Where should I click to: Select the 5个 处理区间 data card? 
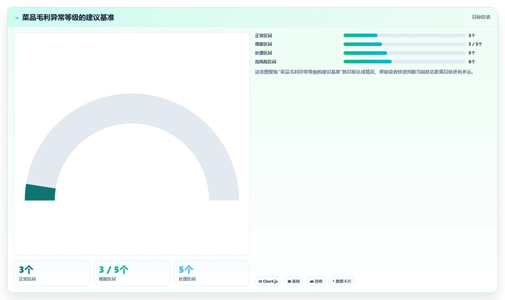click(212, 273)
